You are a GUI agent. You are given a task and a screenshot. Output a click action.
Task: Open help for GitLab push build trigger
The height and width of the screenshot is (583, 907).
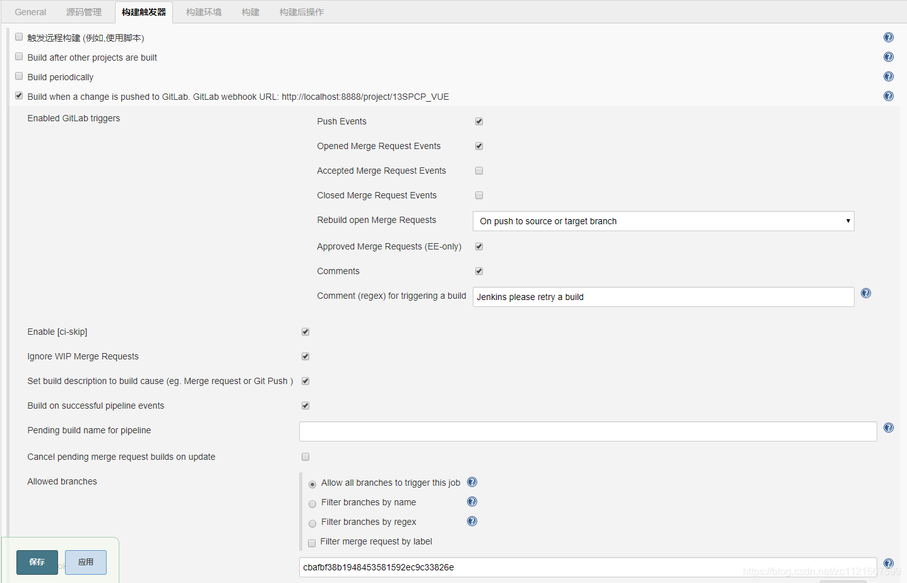coord(889,96)
